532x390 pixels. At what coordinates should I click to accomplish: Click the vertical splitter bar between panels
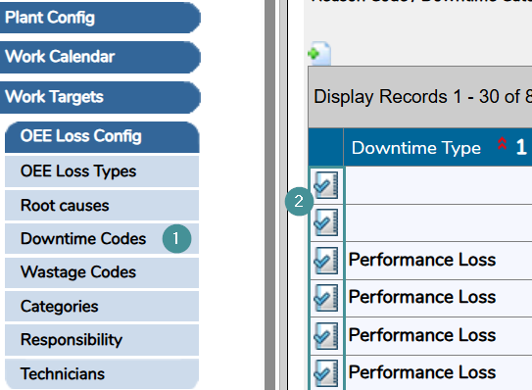point(270,195)
